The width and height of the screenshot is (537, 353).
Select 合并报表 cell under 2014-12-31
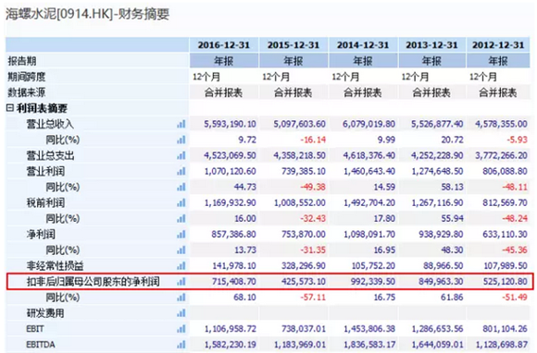[363, 92]
